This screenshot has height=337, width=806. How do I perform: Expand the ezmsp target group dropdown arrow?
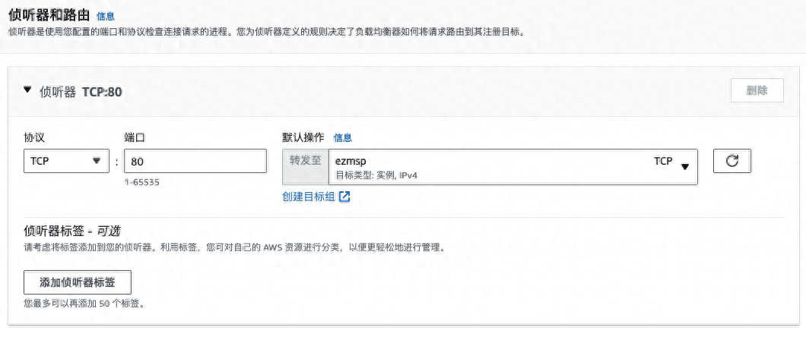(684, 166)
